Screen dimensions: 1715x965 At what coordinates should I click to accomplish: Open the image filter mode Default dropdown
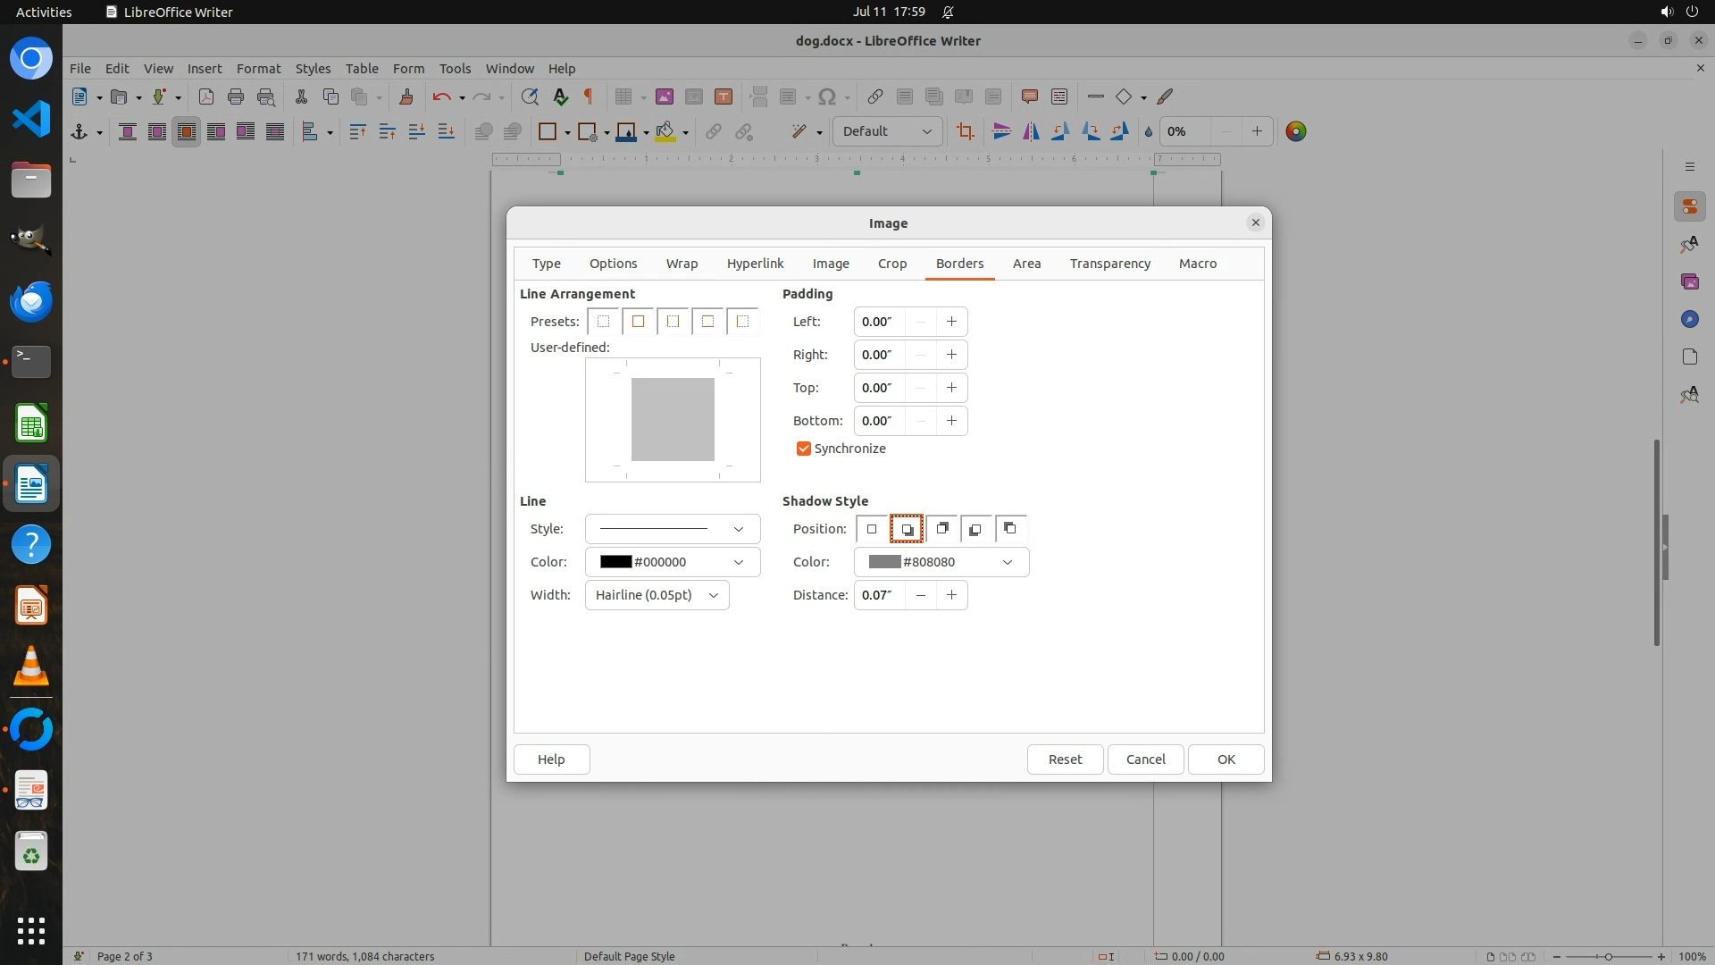coord(886,131)
